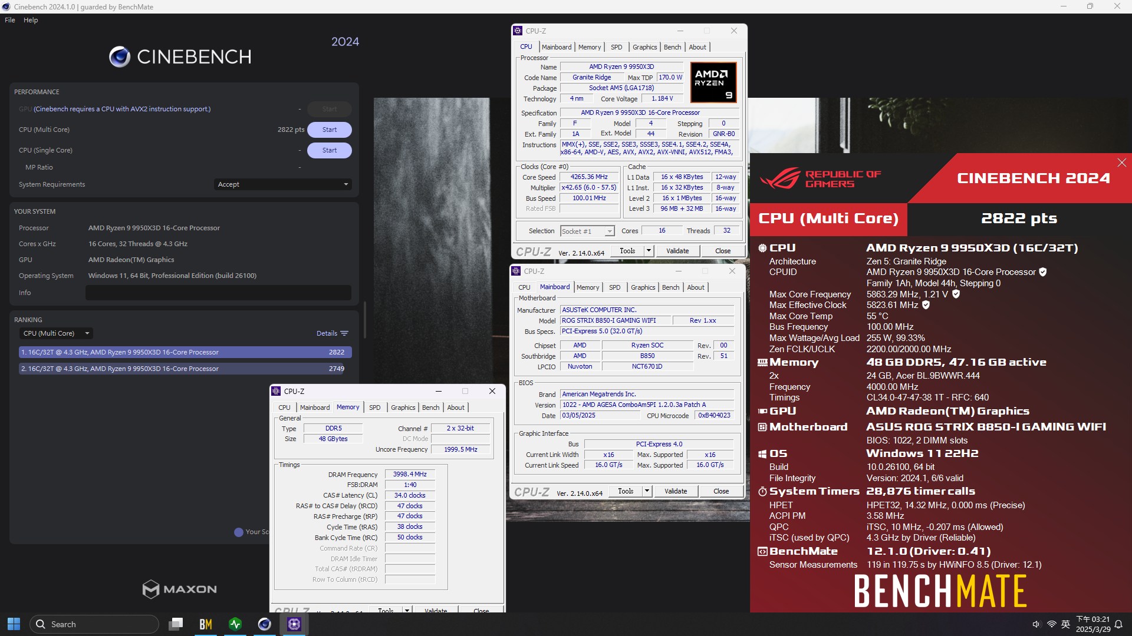
Task: Switch to SPD tab in top CPU-Z window
Action: point(616,47)
